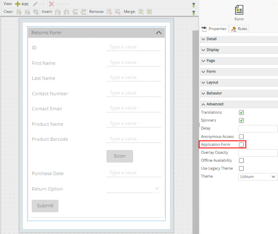Click the Product Barcode text field
The width and height of the screenshot is (278, 234).
point(134,139)
